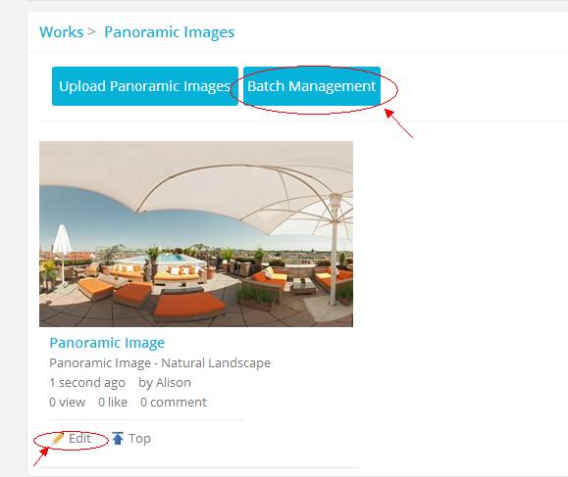Click the Upload Panoramic Images button
Screen dimensions: 568x477
coord(145,86)
